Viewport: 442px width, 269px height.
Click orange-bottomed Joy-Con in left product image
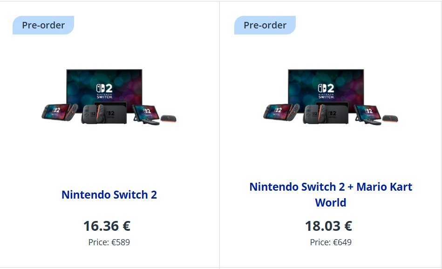click(x=168, y=119)
